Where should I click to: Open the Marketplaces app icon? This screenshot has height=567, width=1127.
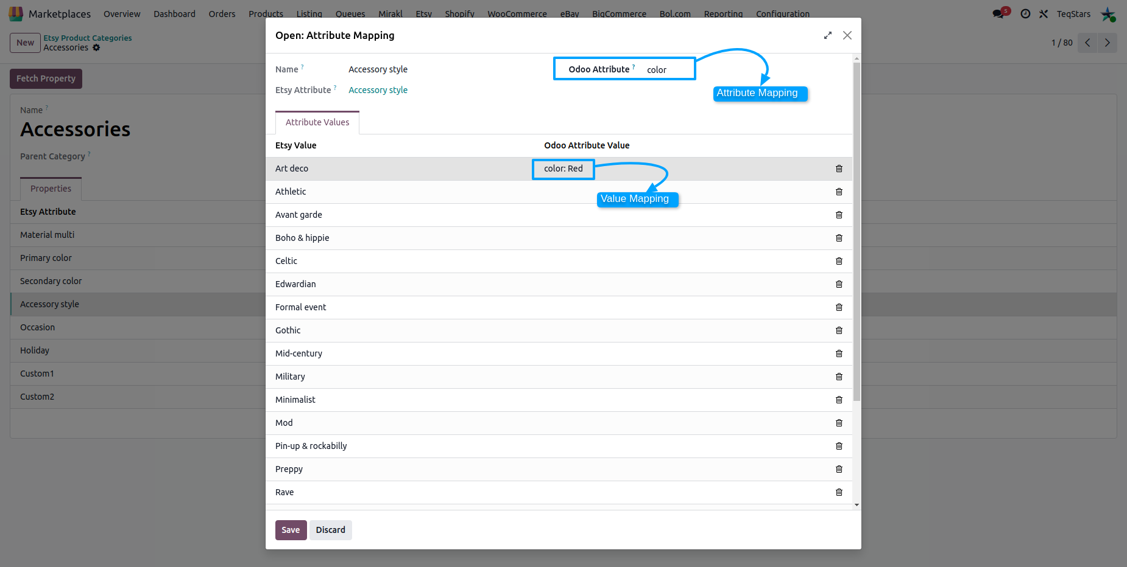(x=16, y=13)
